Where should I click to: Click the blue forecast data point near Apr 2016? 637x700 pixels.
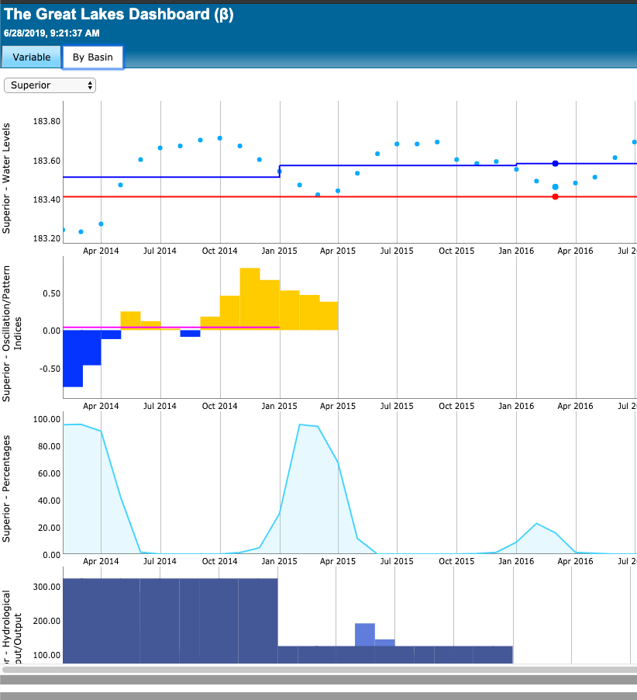point(555,164)
